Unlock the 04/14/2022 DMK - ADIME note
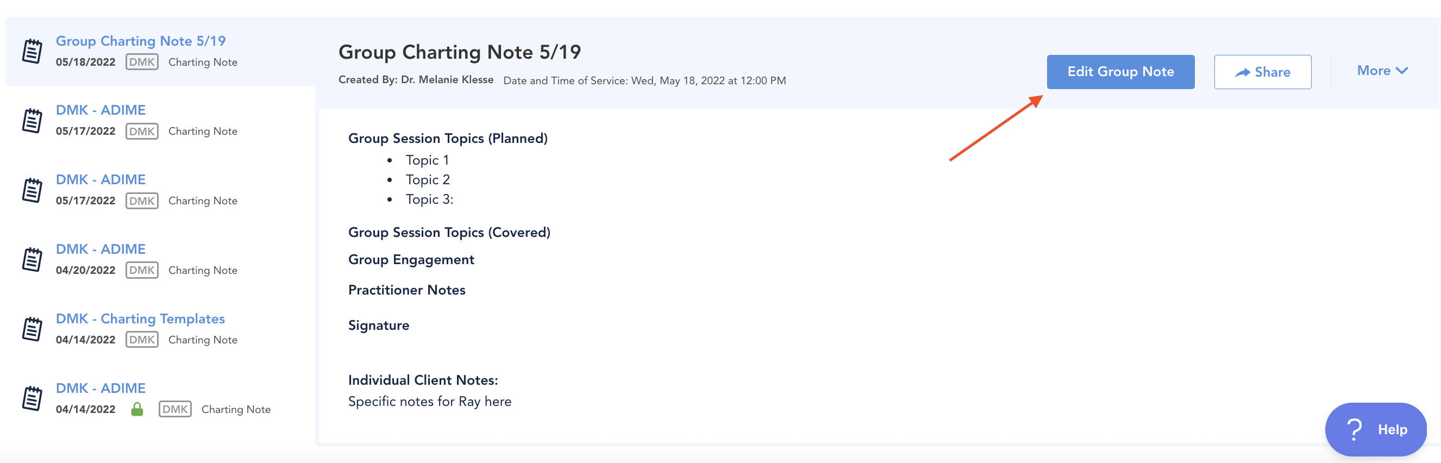This screenshot has width=1441, height=463. point(138,409)
